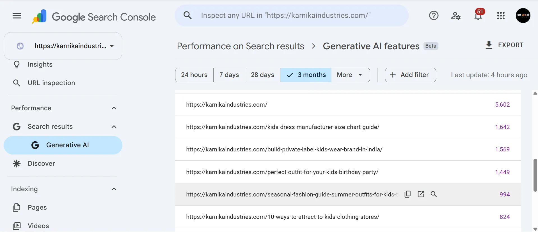Click the vertical scrollbar thumb of the table

(535, 175)
